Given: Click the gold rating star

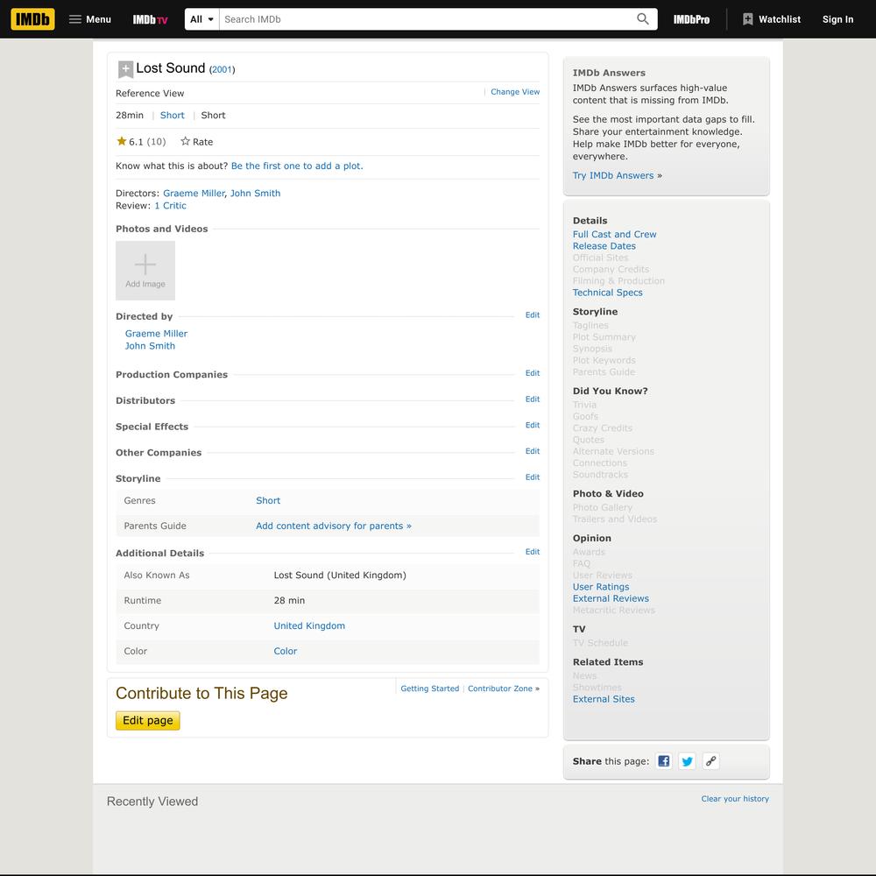Looking at the screenshot, I should pos(121,141).
